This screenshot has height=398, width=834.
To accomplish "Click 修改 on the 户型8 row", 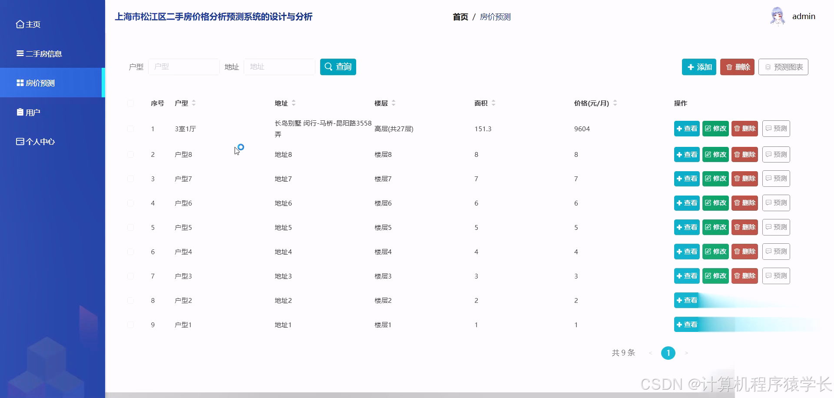I will point(715,154).
